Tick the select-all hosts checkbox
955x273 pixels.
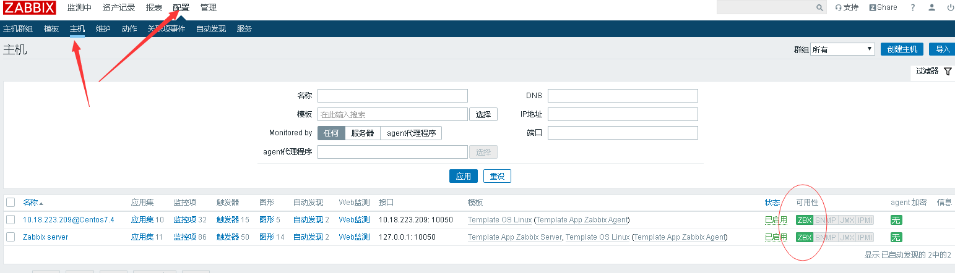(11, 202)
